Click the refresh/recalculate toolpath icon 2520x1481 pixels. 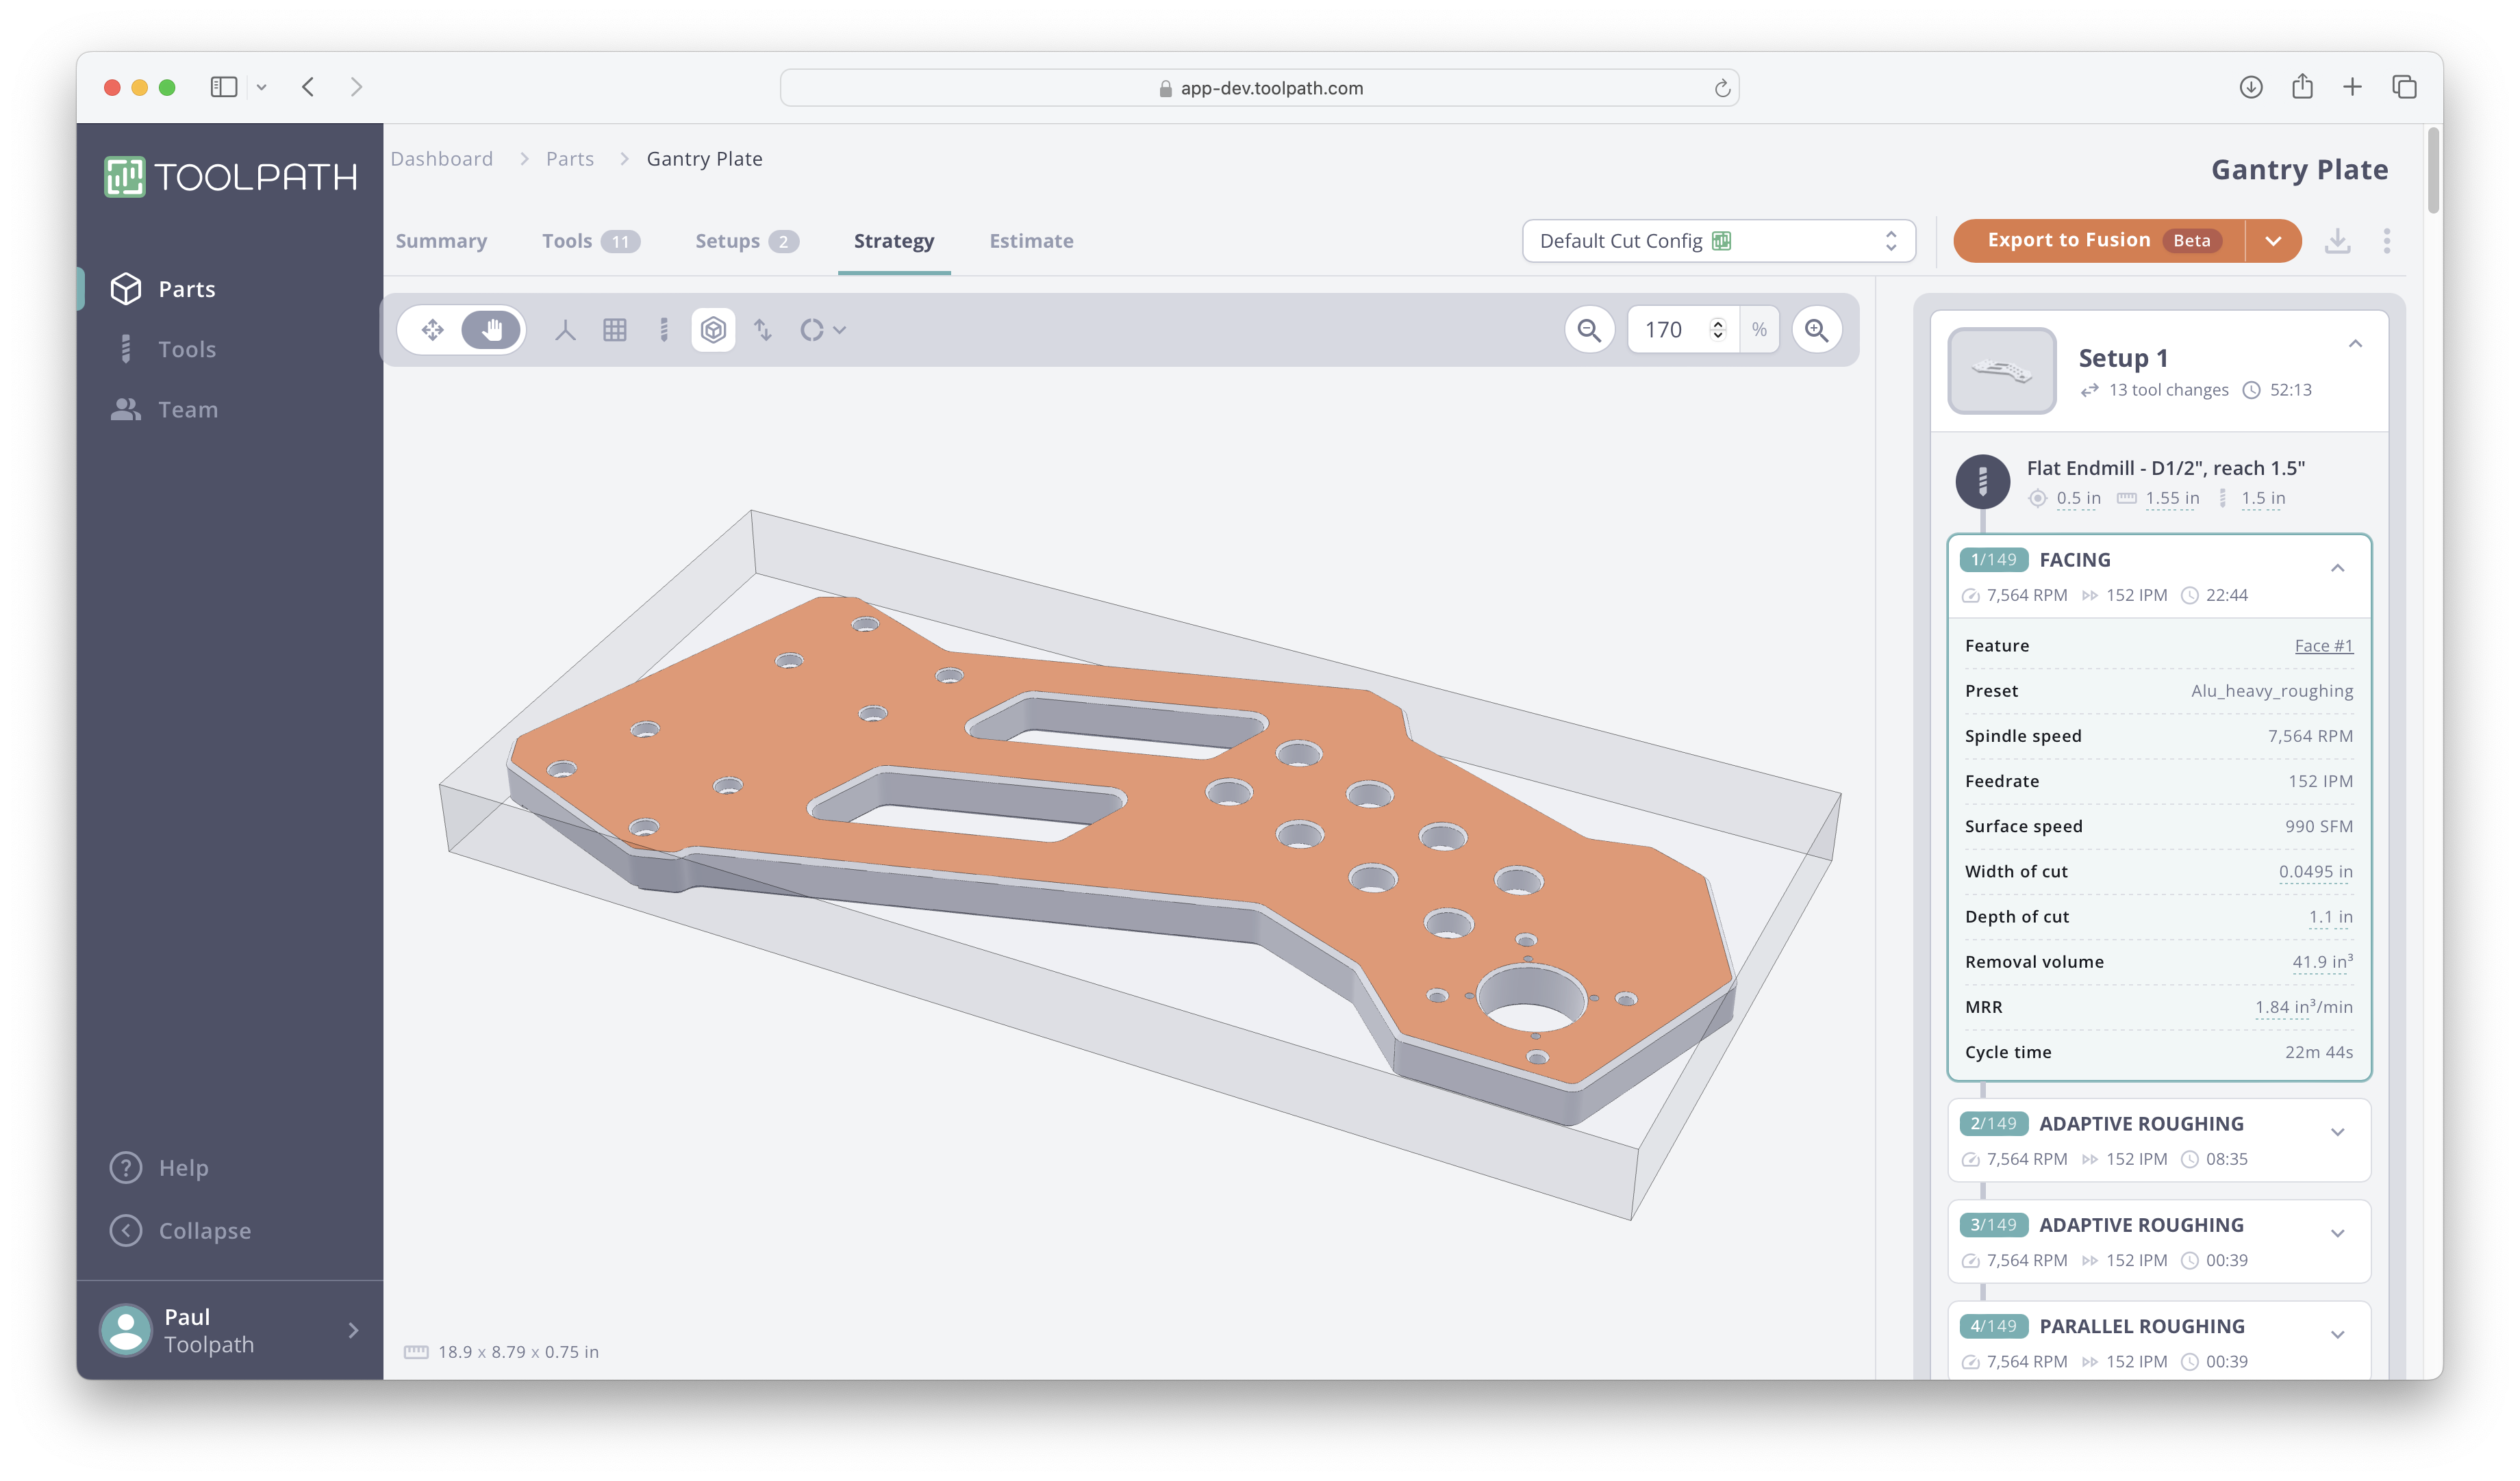tap(811, 330)
